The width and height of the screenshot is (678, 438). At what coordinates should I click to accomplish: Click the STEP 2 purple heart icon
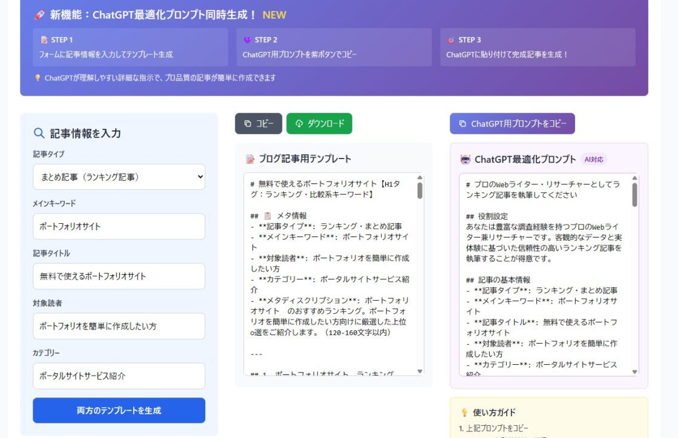point(248,40)
